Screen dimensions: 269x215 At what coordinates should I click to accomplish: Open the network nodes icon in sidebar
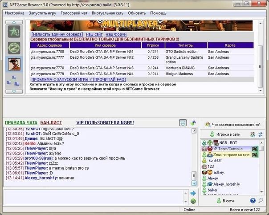pyautogui.click(x=14, y=81)
